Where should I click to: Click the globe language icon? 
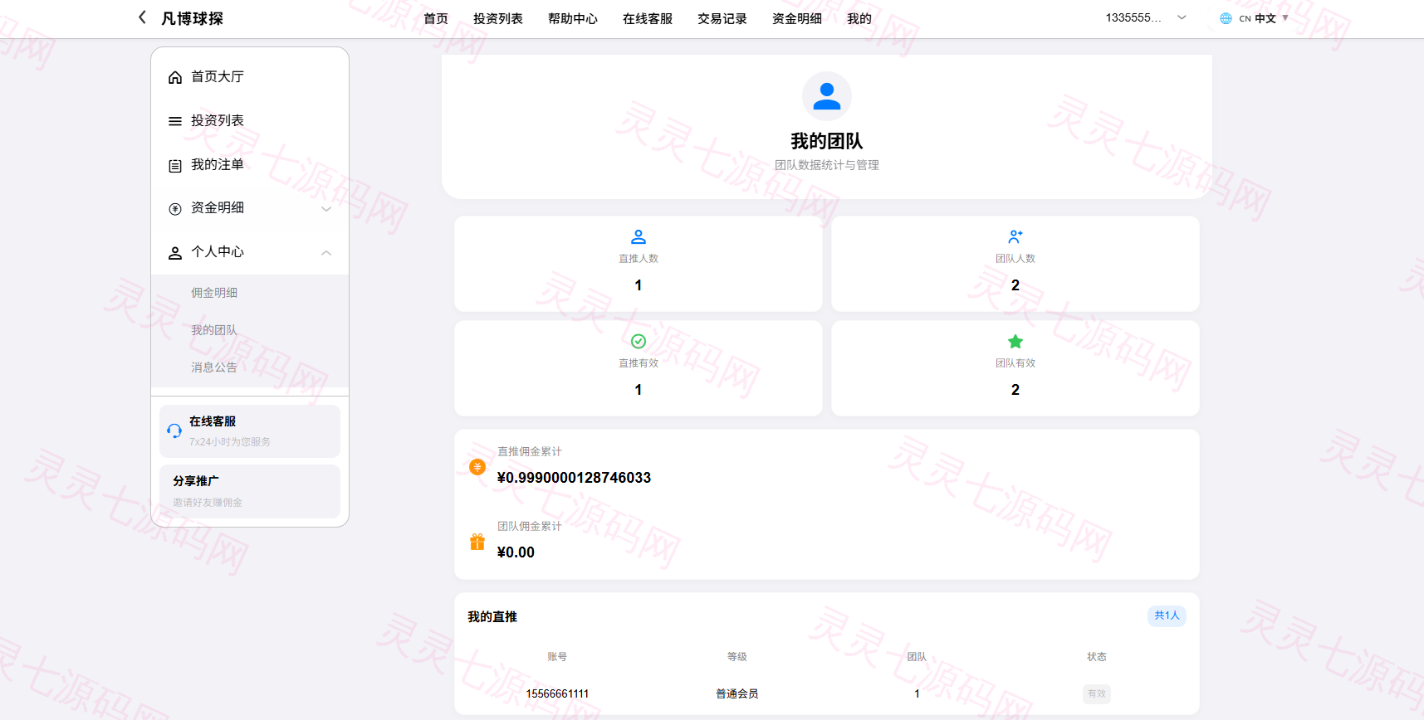[1226, 18]
